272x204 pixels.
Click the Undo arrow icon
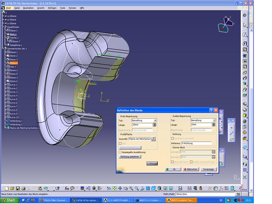tap(46, 188)
